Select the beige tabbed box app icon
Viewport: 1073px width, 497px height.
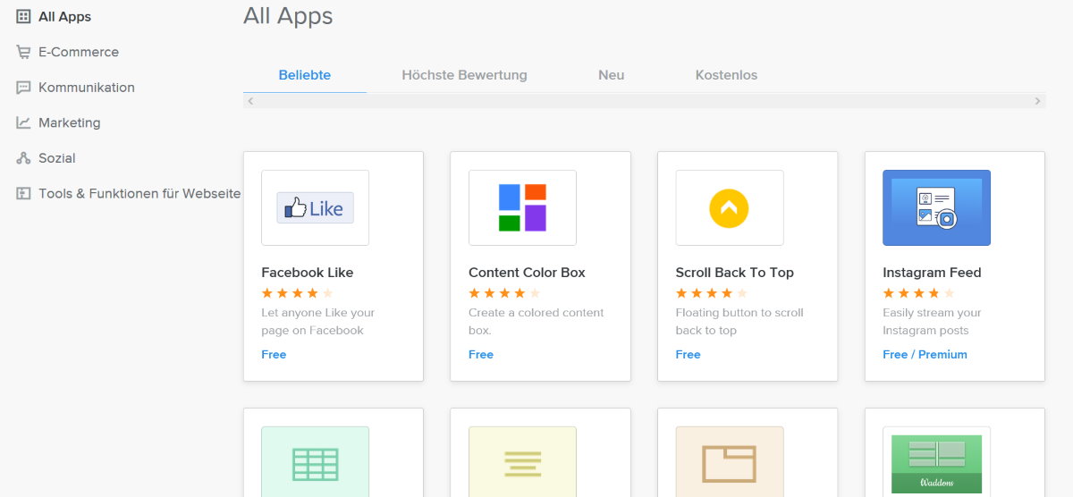(730, 461)
